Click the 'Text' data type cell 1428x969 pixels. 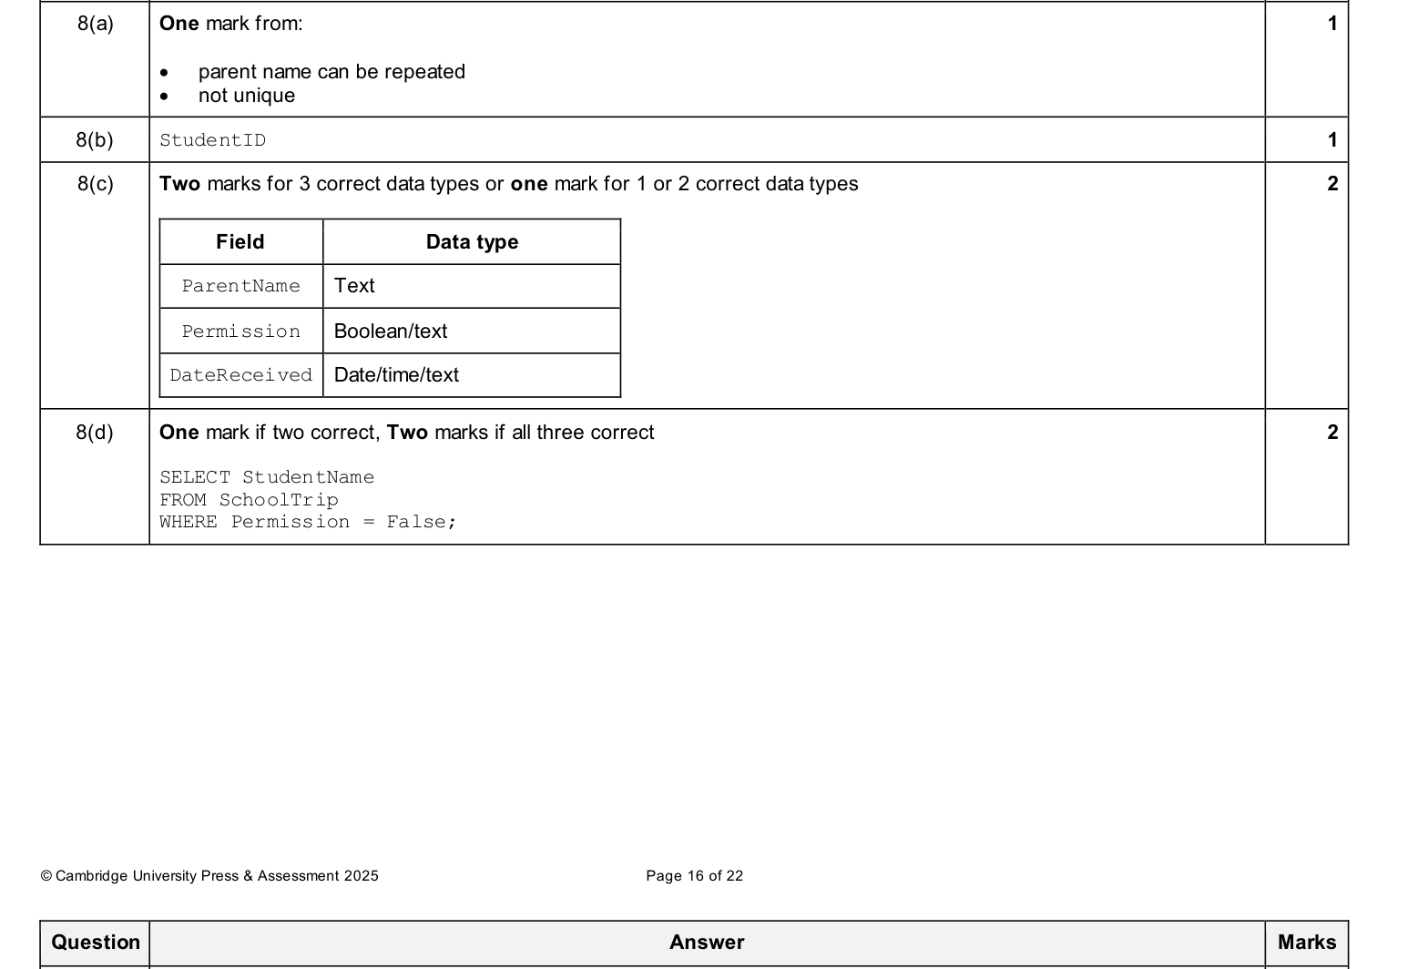click(472, 286)
